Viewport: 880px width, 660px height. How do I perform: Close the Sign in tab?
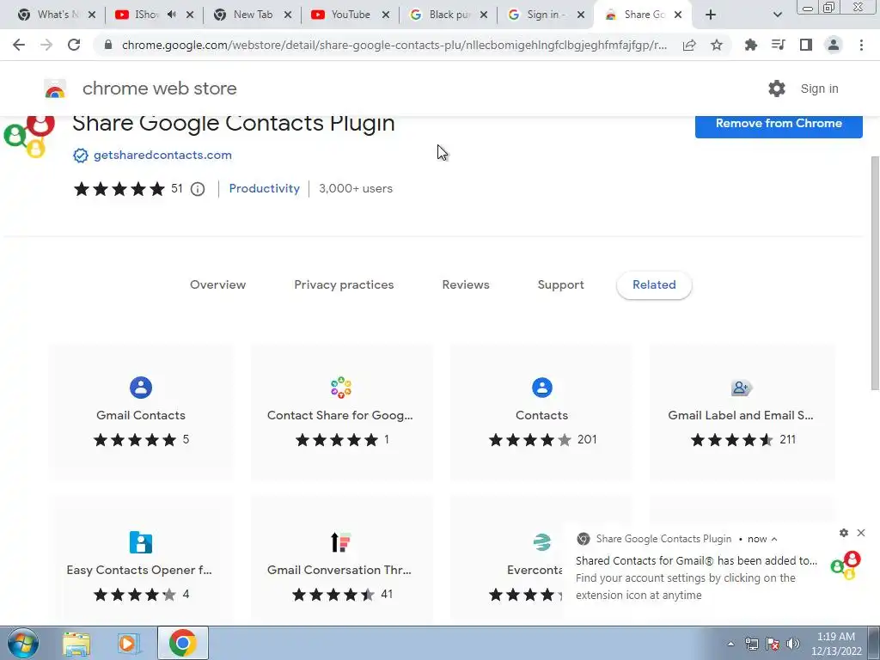[x=581, y=15]
